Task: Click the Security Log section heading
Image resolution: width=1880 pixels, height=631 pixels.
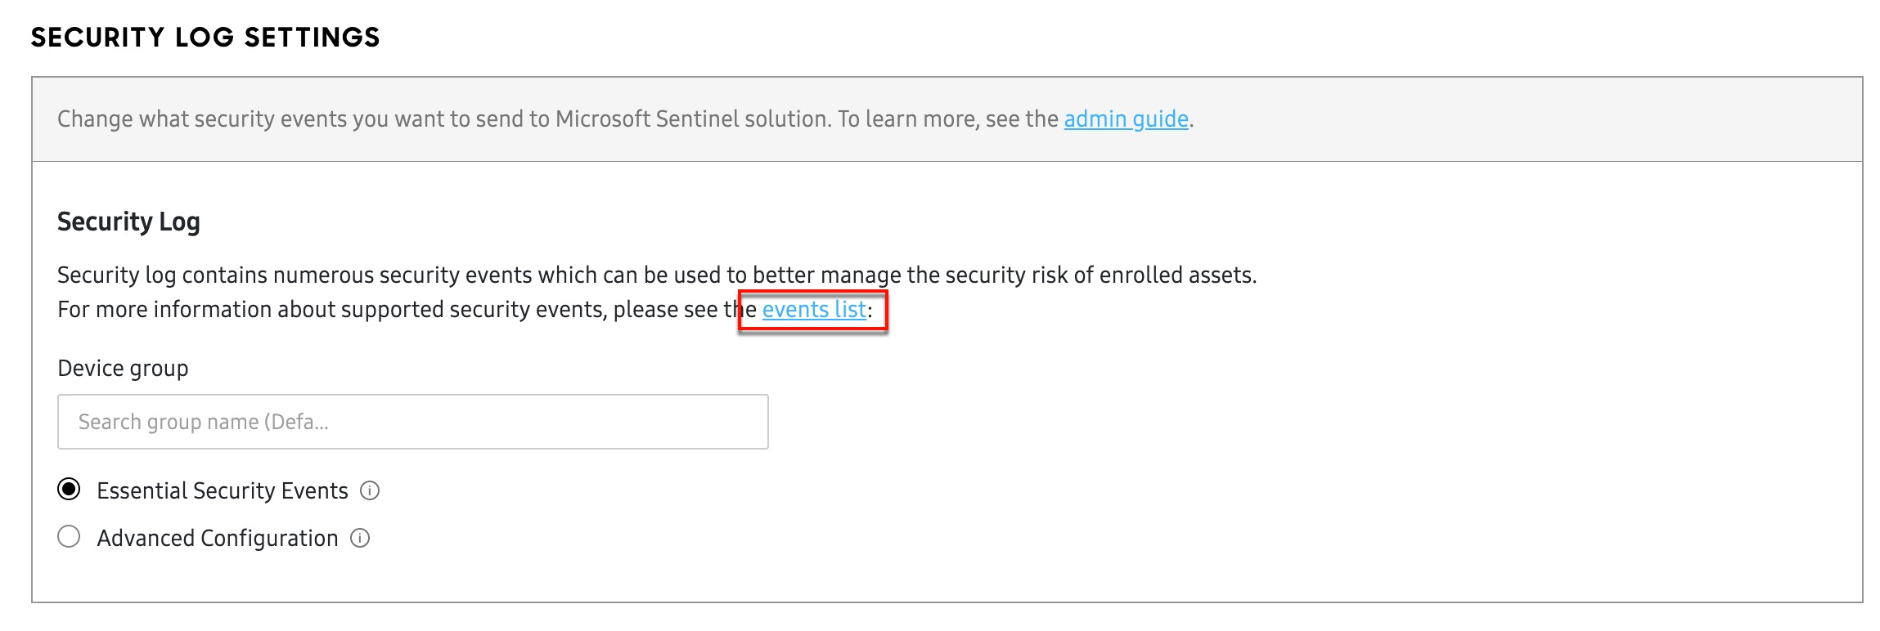Action: coord(128,222)
